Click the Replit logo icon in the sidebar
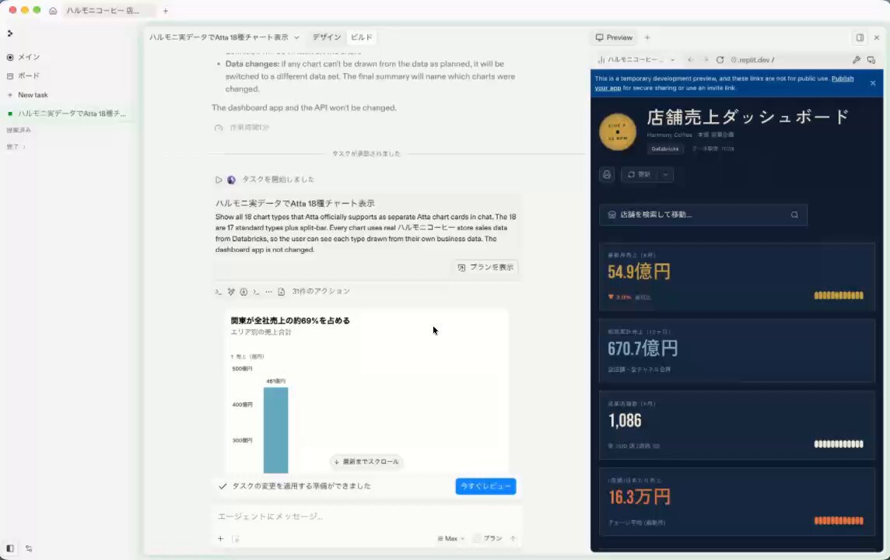The image size is (890, 560). pyautogui.click(x=9, y=33)
